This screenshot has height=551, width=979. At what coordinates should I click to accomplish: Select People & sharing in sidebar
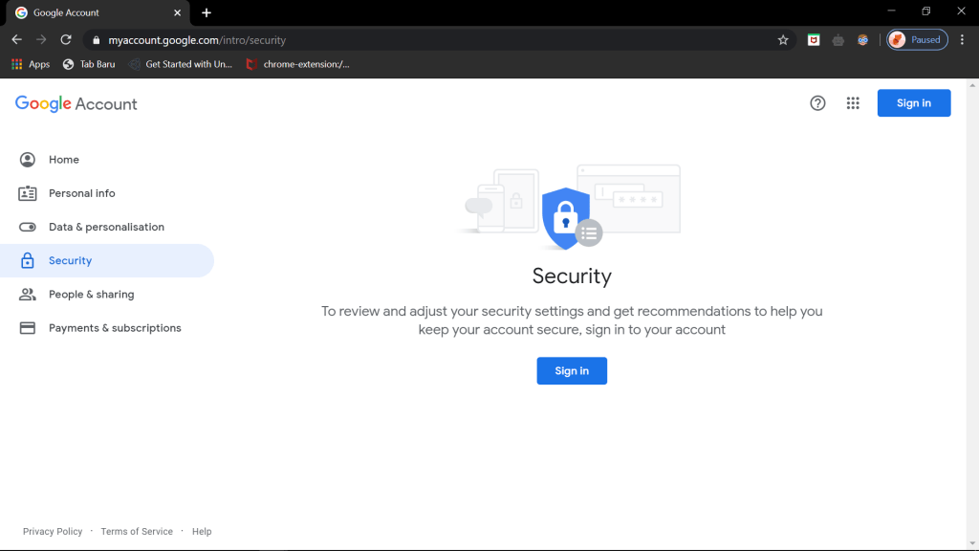tap(91, 295)
